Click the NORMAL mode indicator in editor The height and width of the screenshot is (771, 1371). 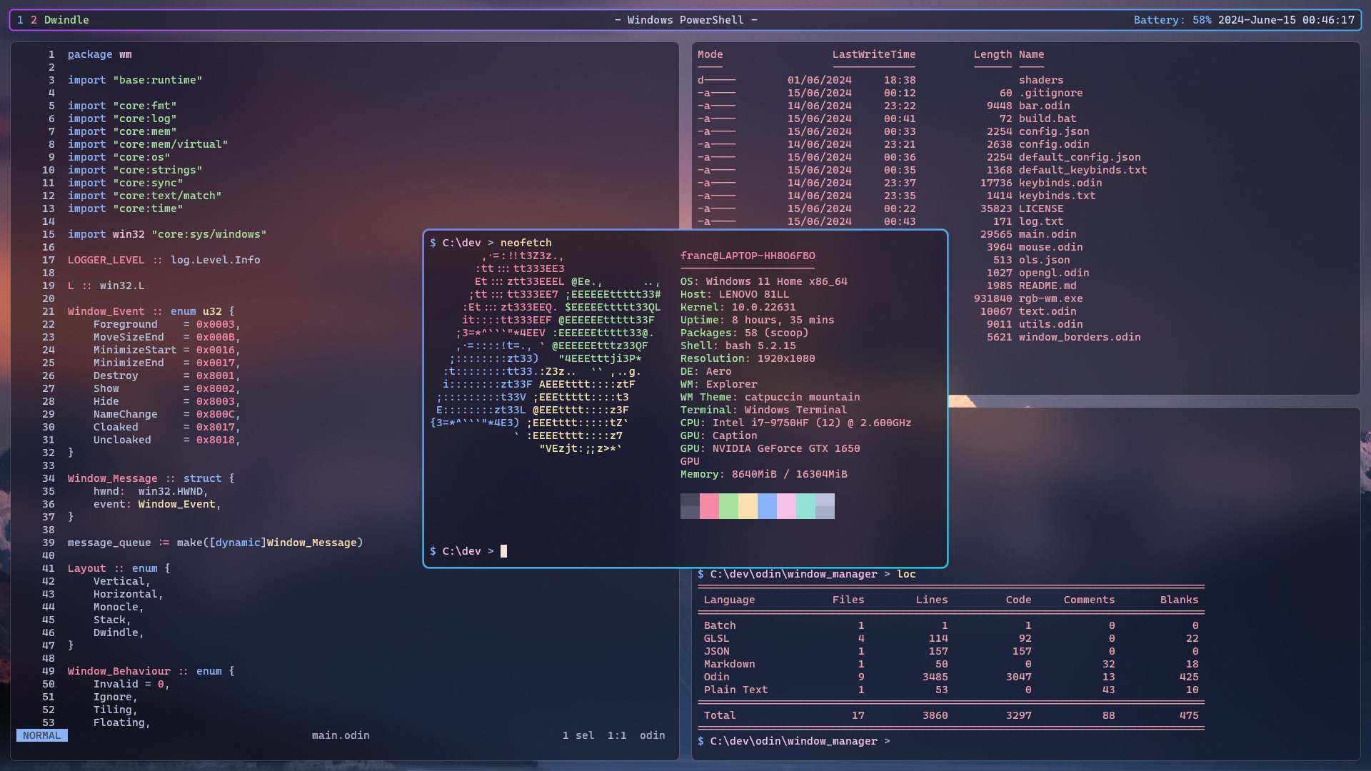point(42,735)
